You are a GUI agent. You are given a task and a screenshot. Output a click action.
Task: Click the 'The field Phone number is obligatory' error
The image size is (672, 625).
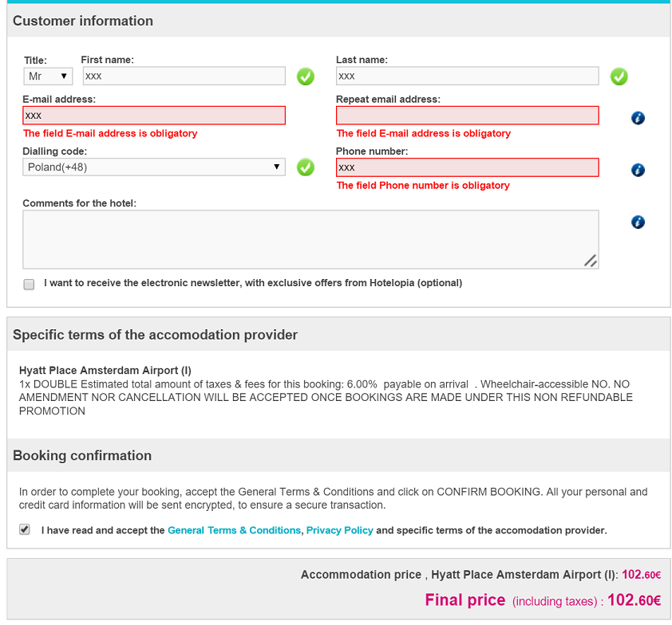point(423,186)
